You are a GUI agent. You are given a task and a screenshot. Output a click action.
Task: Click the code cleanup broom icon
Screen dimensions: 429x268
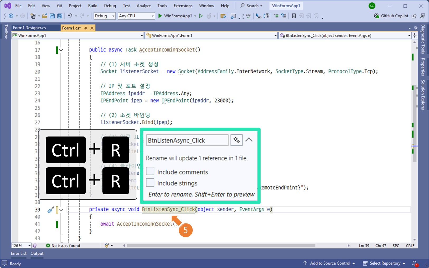107,246
